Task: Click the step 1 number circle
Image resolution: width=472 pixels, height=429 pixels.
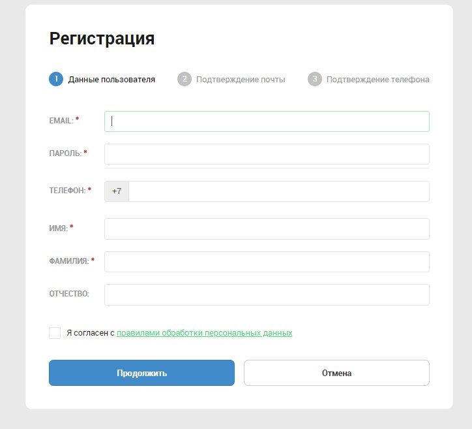Action: 56,80
